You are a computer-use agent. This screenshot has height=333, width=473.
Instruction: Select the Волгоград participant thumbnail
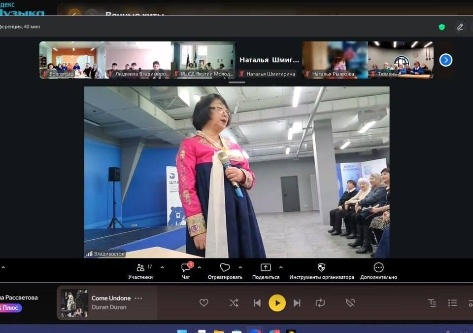coord(72,60)
